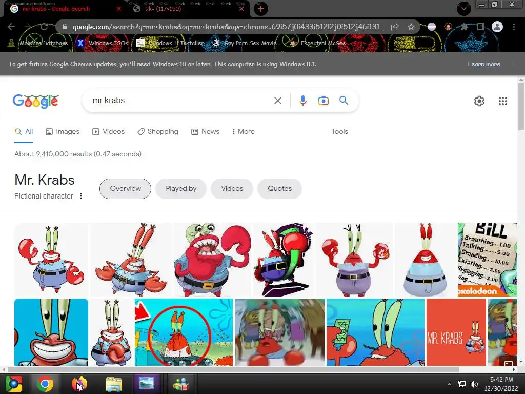Open Chrome extensions puzzle icon
Screen dimensions: 525x394
coord(464,27)
